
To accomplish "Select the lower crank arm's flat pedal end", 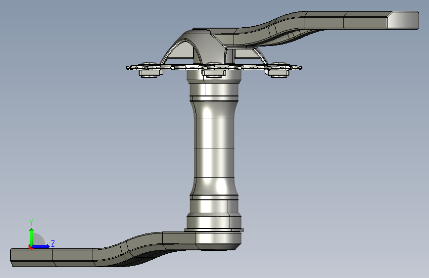I will coord(32,258).
